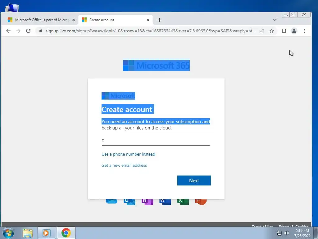Viewport: 318px width, 239px height.
Task: Click the Microsoft 365 logo heading
Action: point(157,65)
